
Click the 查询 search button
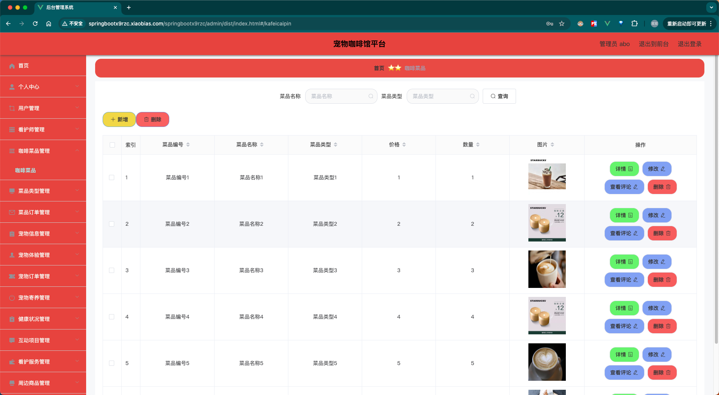[499, 96]
